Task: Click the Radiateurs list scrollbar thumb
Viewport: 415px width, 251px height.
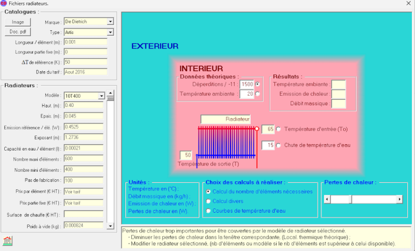Action: point(110,99)
